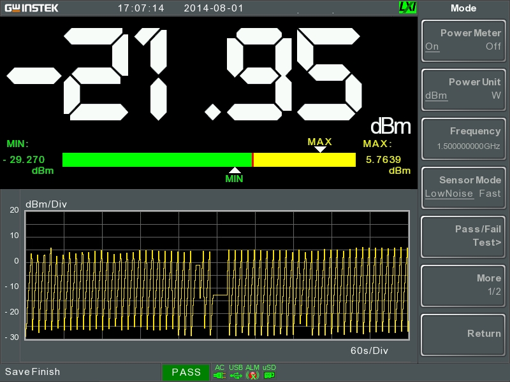
Task: Click the yellow section of level bar
Action: pos(305,160)
